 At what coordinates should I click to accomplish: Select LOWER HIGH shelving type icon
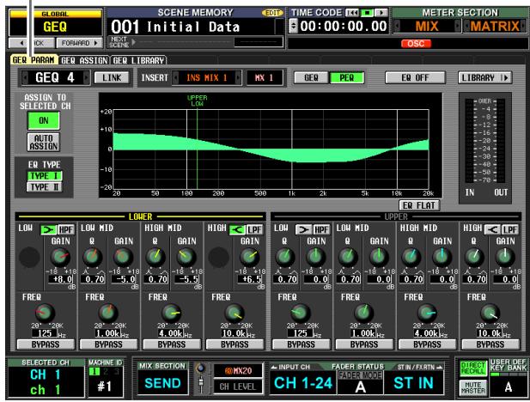point(237,230)
